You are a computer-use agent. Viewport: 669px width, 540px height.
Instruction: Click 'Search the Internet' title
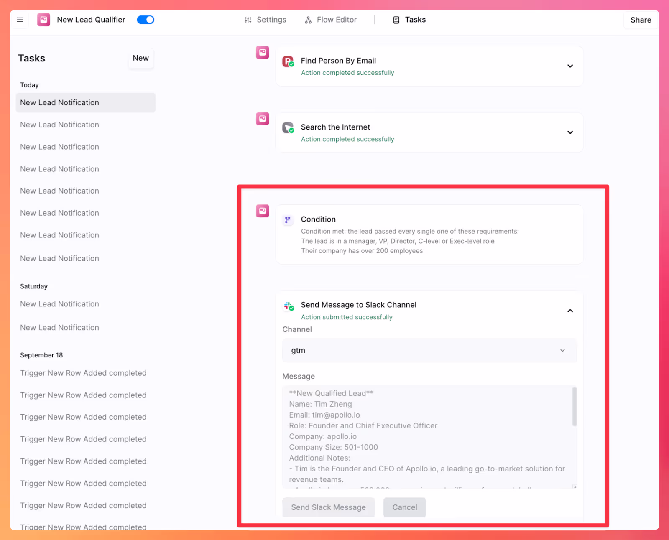(x=335, y=127)
